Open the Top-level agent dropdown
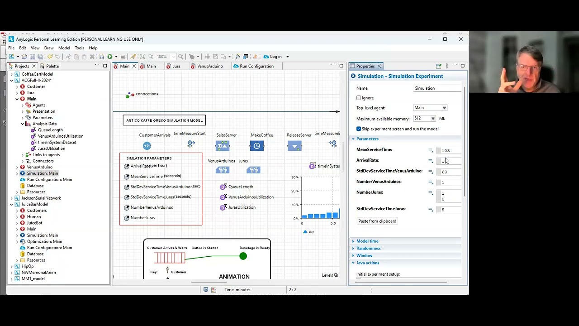This screenshot has height=326, width=579. tap(430, 108)
